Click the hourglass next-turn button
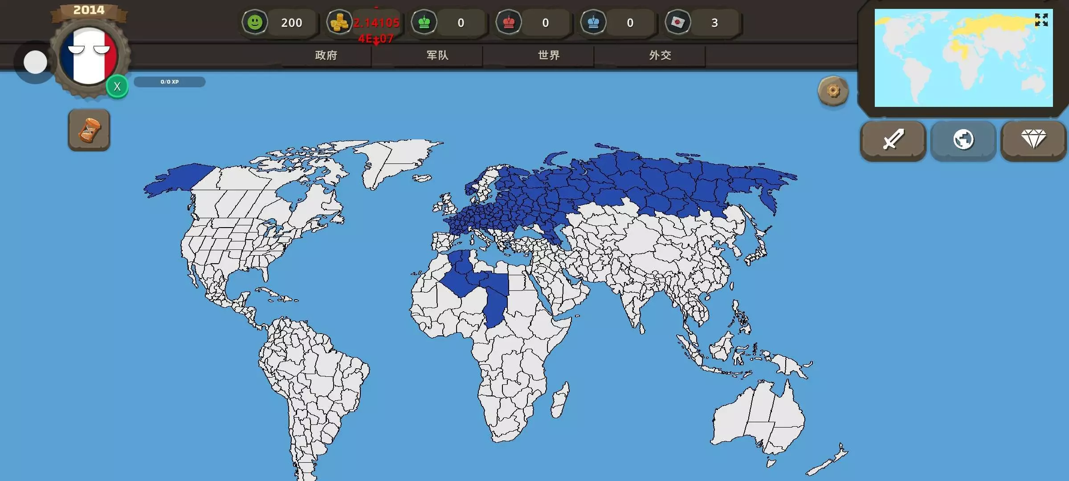Image resolution: width=1069 pixels, height=481 pixels. [x=89, y=130]
